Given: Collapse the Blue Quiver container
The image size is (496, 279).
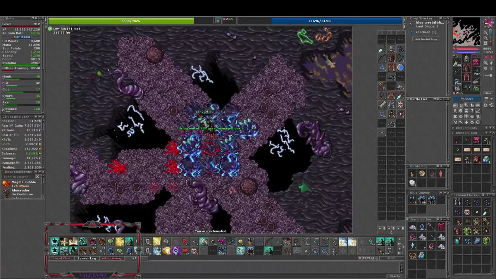Looking at the screenshot, I should tap(444, 193).
